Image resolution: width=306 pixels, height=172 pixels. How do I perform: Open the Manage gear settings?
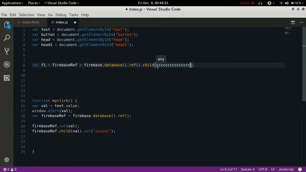tap(7, 160)
